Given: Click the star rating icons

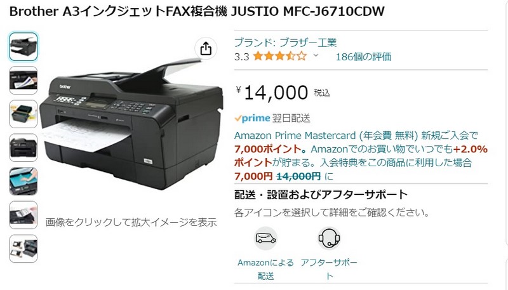Looking at the screenshot, I should pyautogui.click(x=280, y=56).
